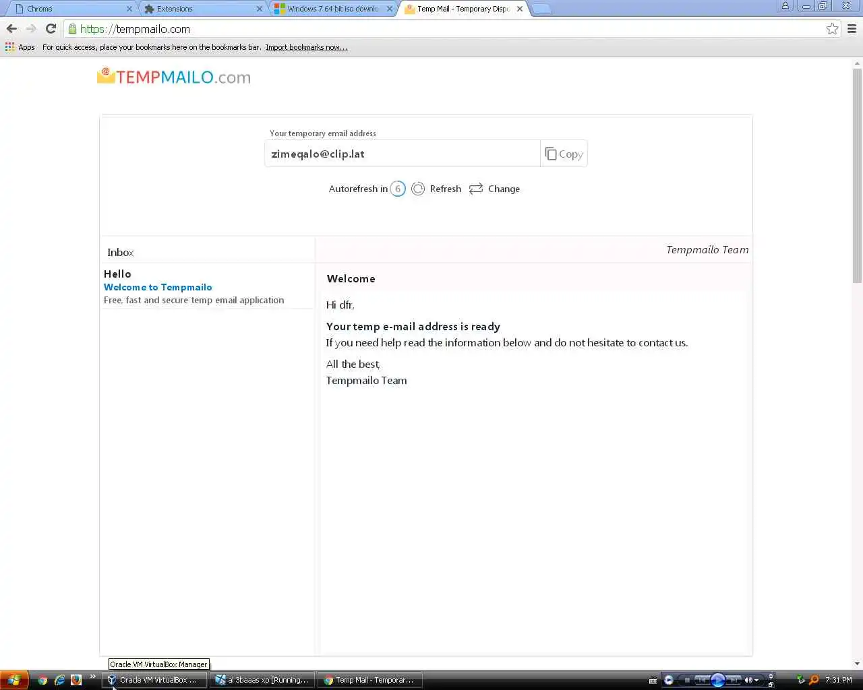Reload the tempmailo page
The width and height of the screenshot is (863, 690).
51,28
